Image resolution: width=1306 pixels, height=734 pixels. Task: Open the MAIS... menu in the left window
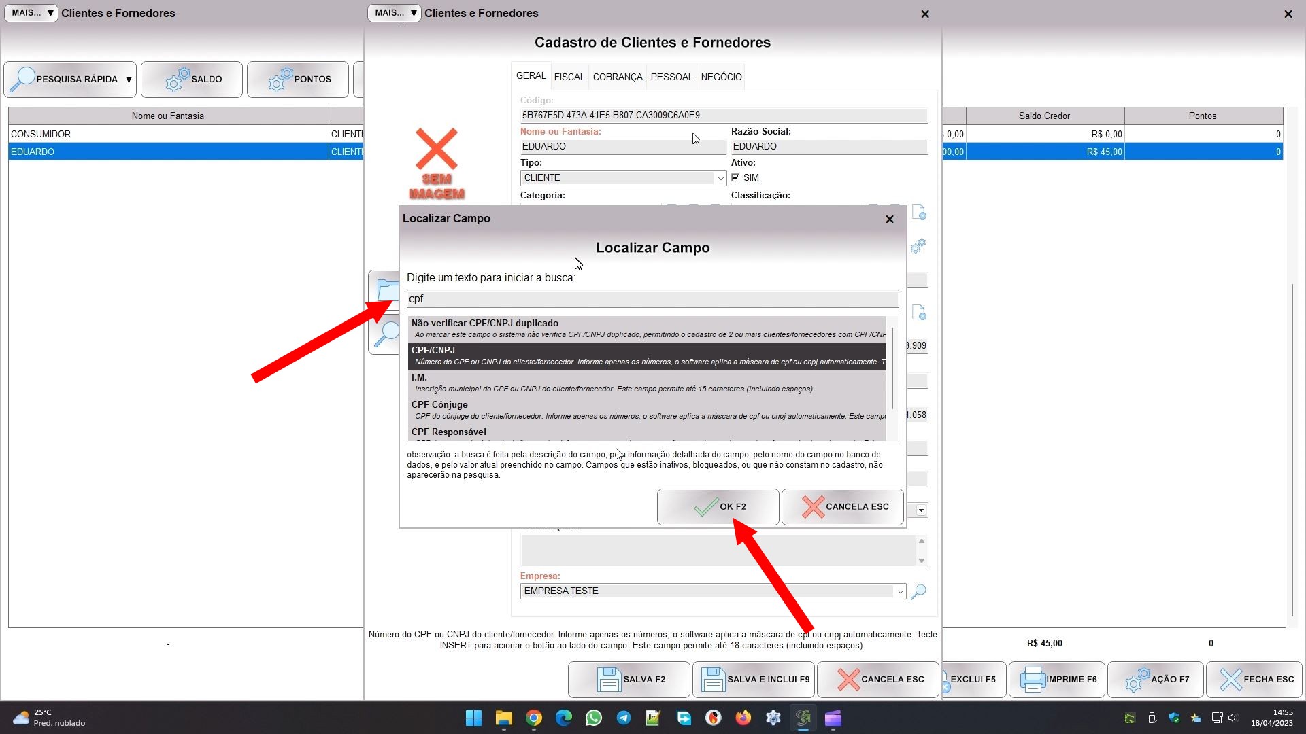tap(31, 13)
